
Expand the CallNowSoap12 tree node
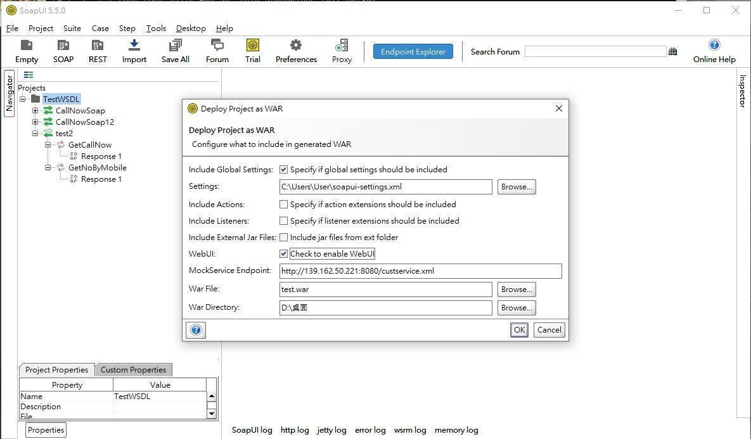tap(35, 122)
